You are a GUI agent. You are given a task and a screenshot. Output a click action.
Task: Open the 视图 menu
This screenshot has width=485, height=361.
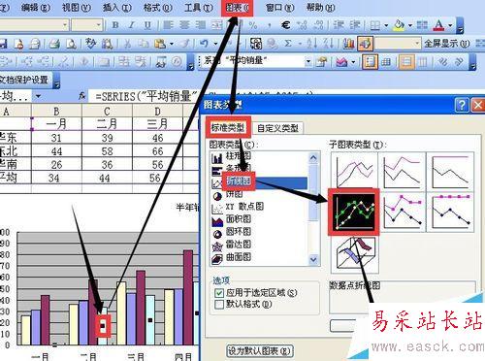coord(77,8)
